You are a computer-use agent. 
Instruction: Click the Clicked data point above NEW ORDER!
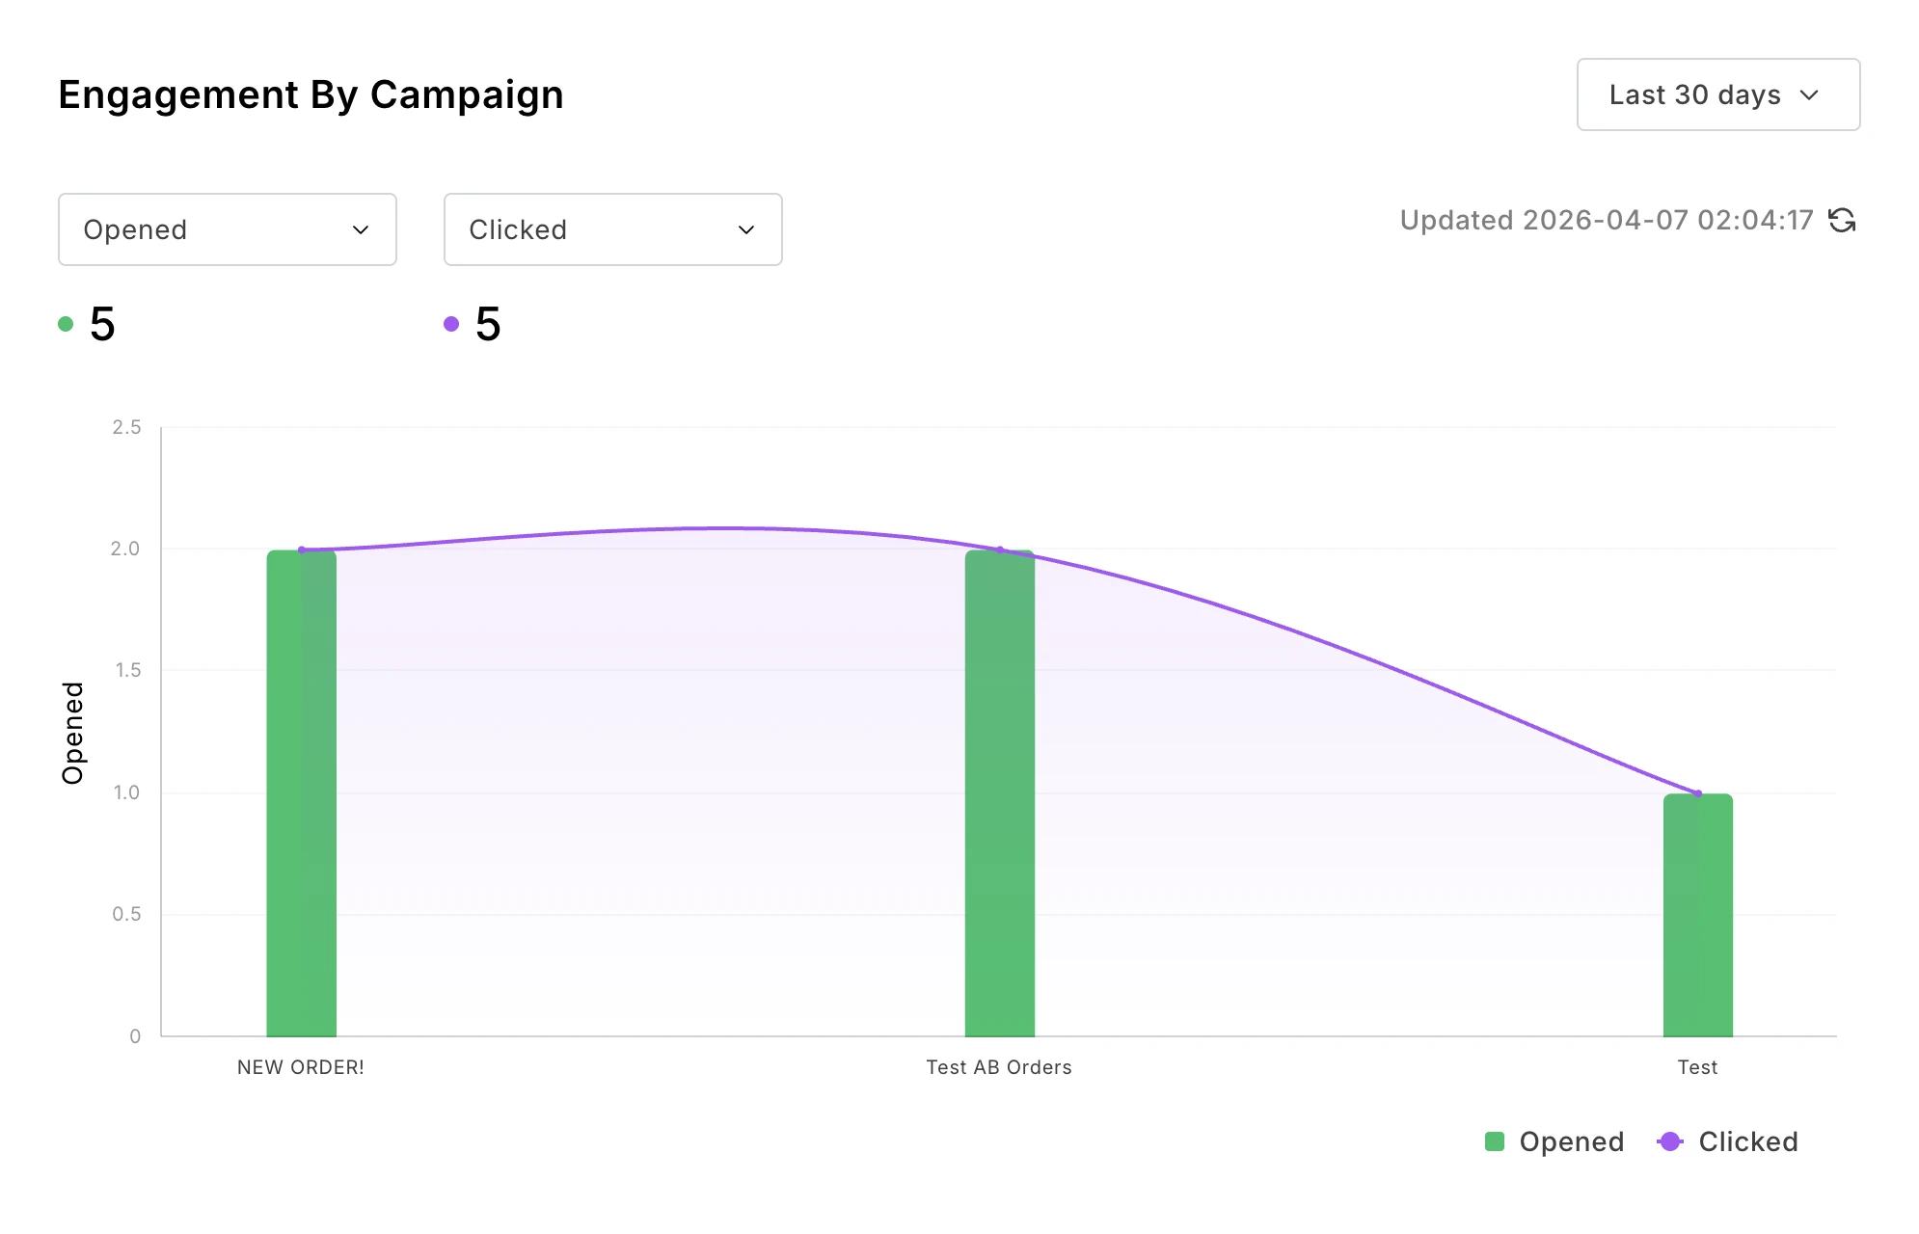[302, 550]
